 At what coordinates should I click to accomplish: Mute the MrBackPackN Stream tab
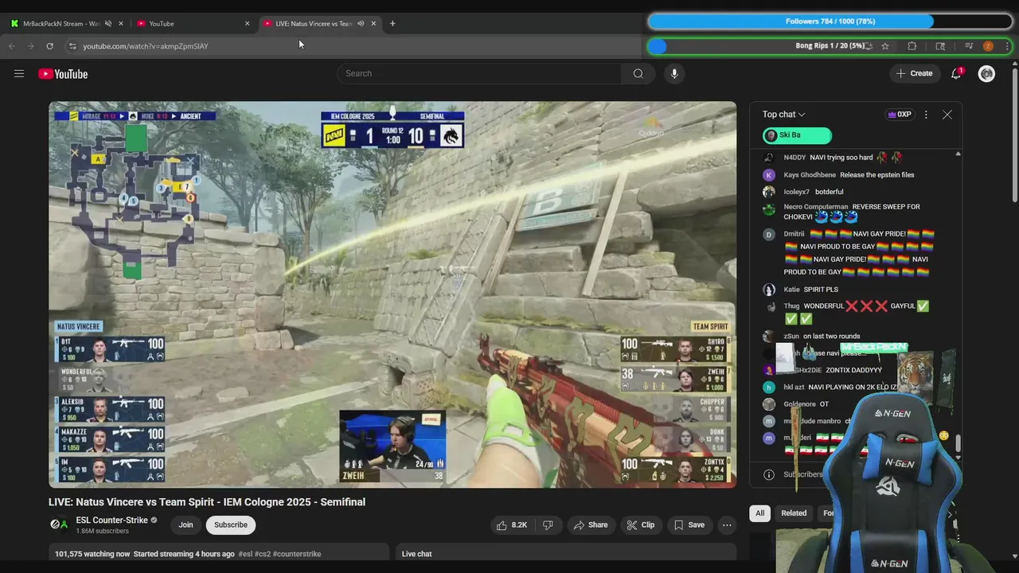click(108, 23)
